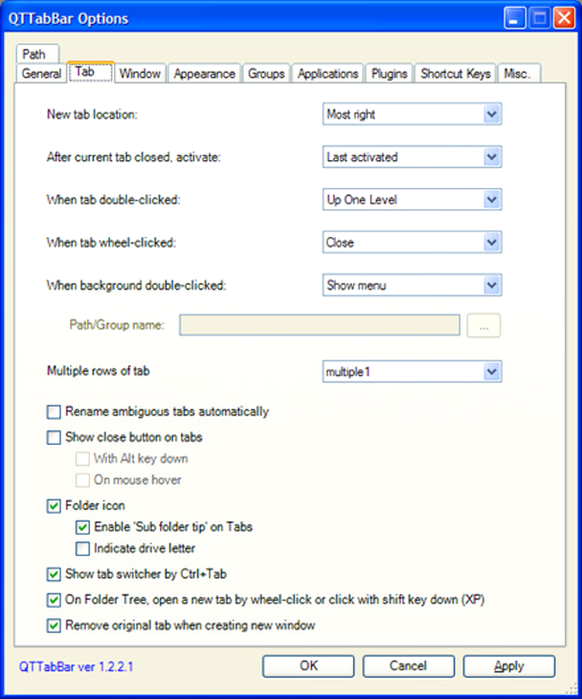Open the Shortcut Keys tab
This screenshot has height=699, width=582.
[x=456, y=74]
